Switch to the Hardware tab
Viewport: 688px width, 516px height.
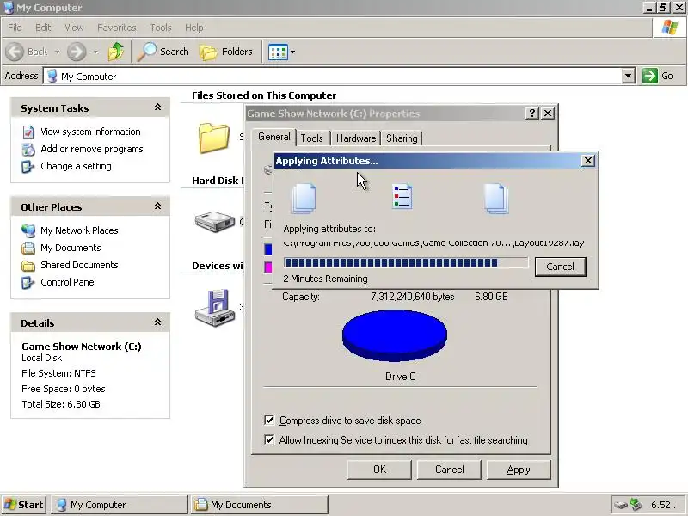[356, 138]
